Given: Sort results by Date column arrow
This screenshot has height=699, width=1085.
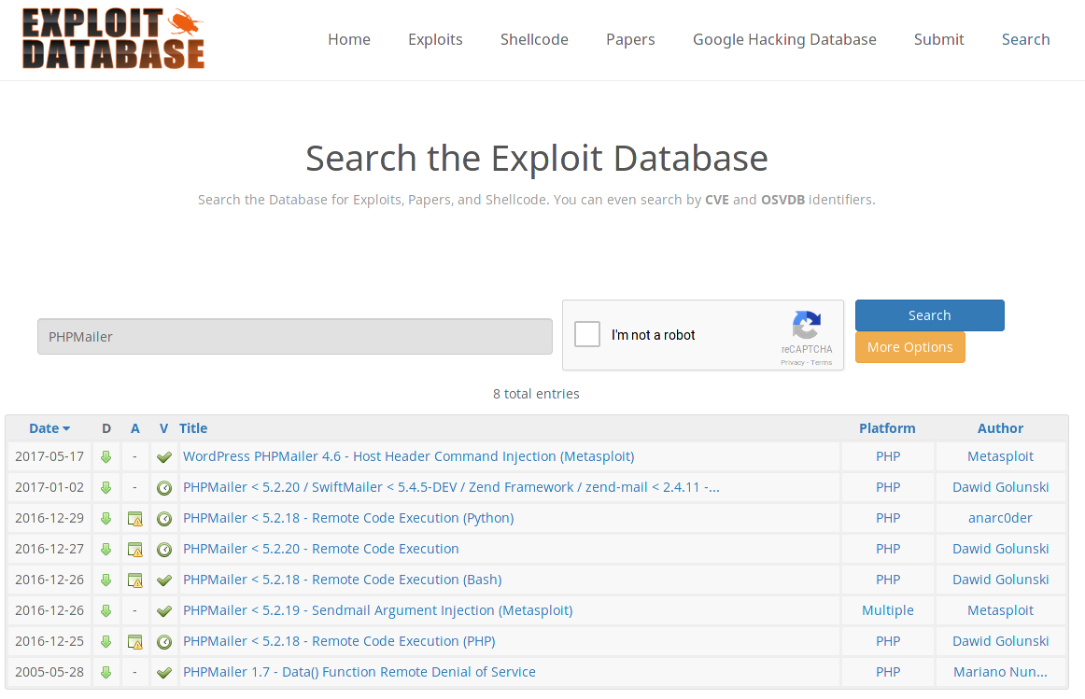Looking at the screenshot, I should tap(66, 428).
